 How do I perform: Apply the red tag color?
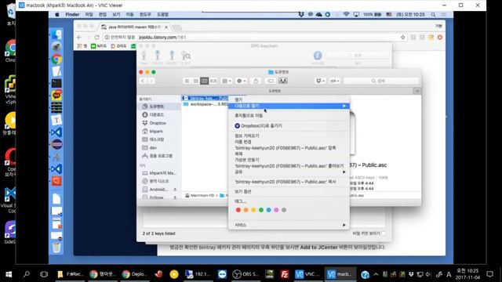238,210
